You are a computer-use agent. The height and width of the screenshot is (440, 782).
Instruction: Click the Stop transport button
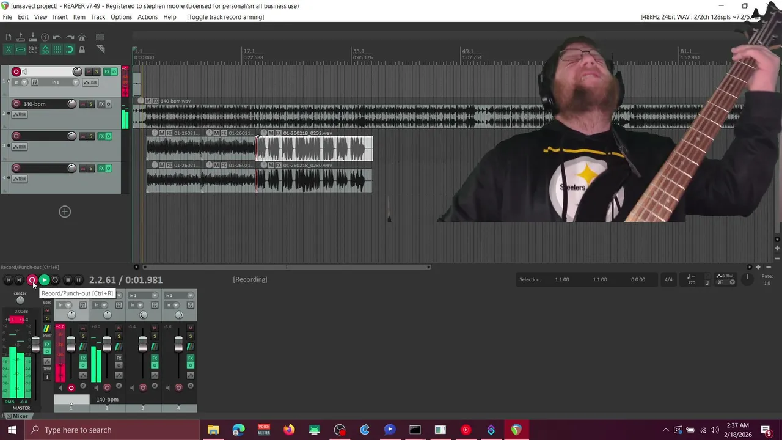pyautogui.click(x=68, y=280)
